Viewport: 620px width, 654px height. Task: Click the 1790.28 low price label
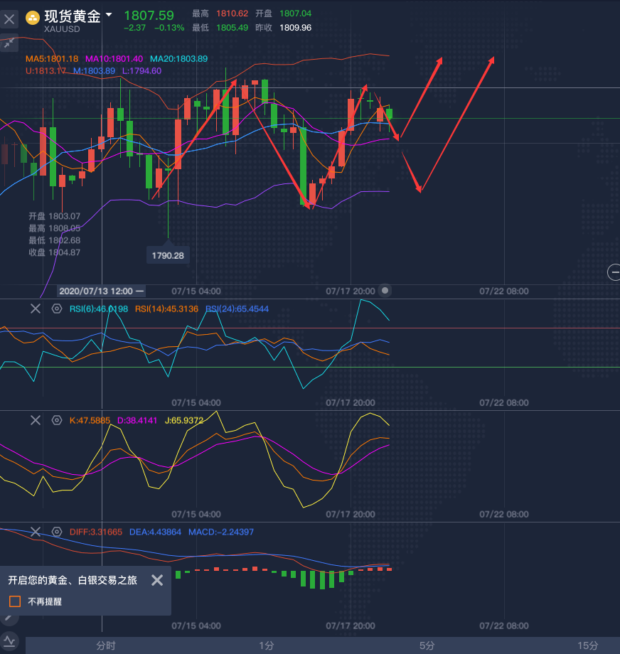(168, 254)
